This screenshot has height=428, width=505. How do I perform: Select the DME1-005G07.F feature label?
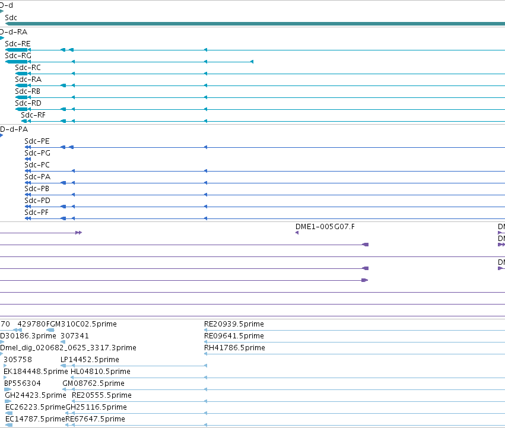325,227
